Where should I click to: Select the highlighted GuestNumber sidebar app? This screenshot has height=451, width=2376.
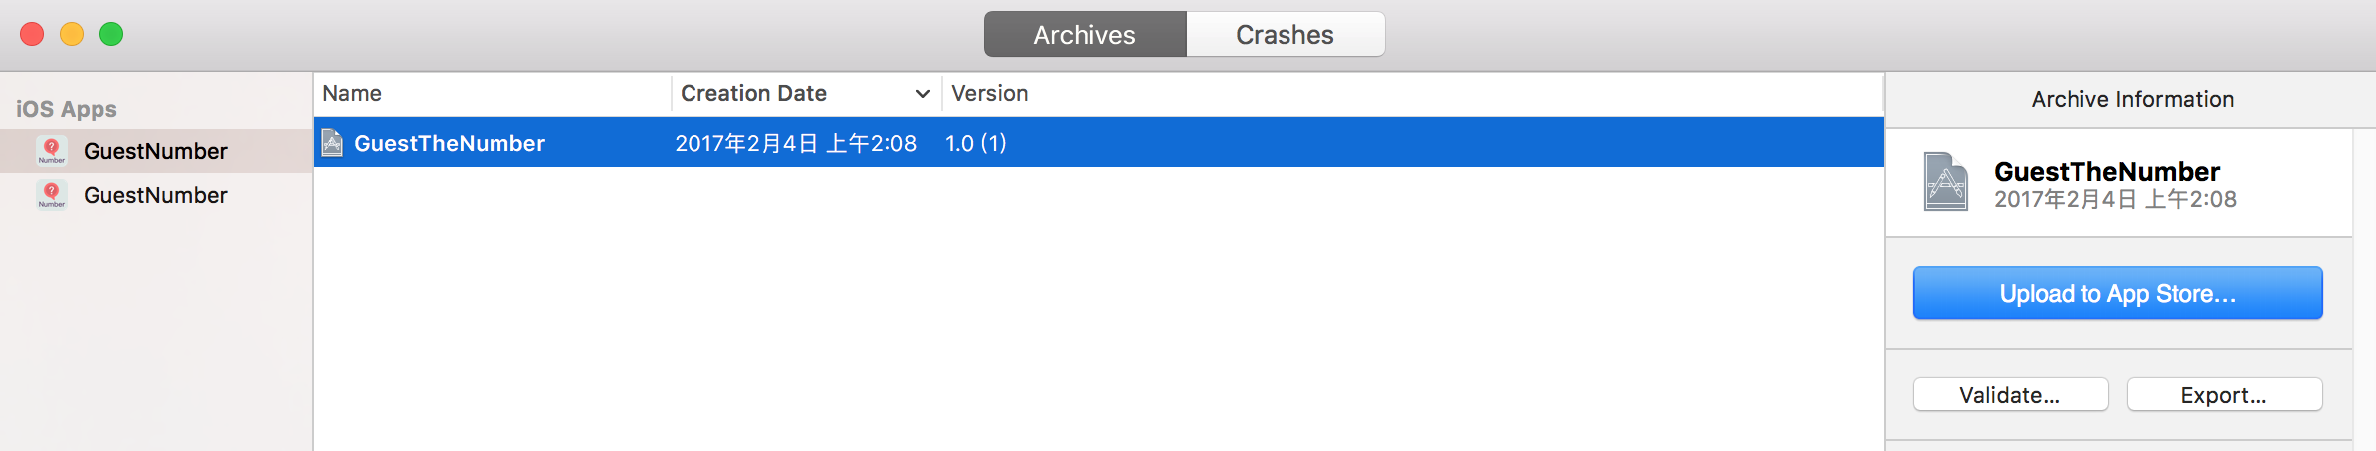[x=156, y=151]
